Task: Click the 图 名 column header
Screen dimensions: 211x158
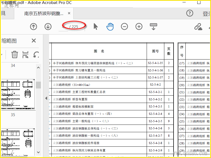Action: click(x=99, y=51)
